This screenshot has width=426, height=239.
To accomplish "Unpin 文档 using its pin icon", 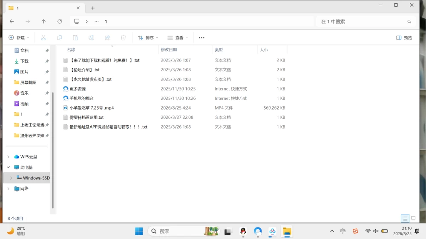I will 47,51.
